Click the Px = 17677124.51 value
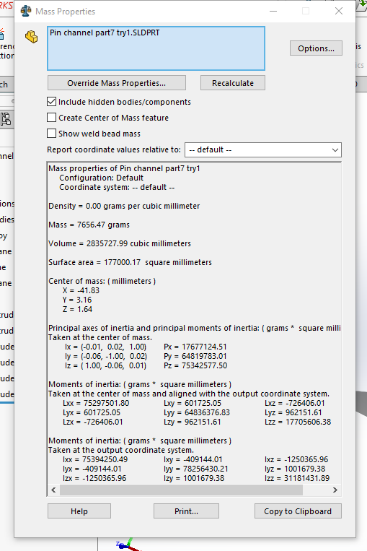 (x=195, y=347)
